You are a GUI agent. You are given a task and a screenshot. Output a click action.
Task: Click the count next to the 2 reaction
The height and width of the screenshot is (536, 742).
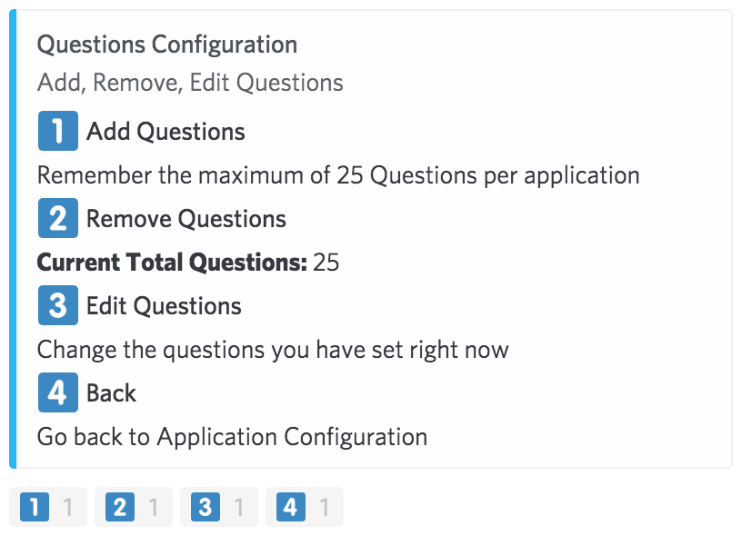tap(154, 507)
